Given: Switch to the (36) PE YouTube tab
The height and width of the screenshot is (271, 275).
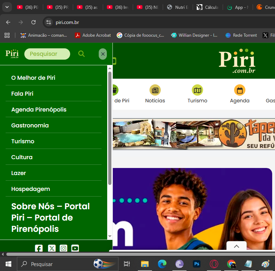Looking at the screenshot, I should point(28,7).
